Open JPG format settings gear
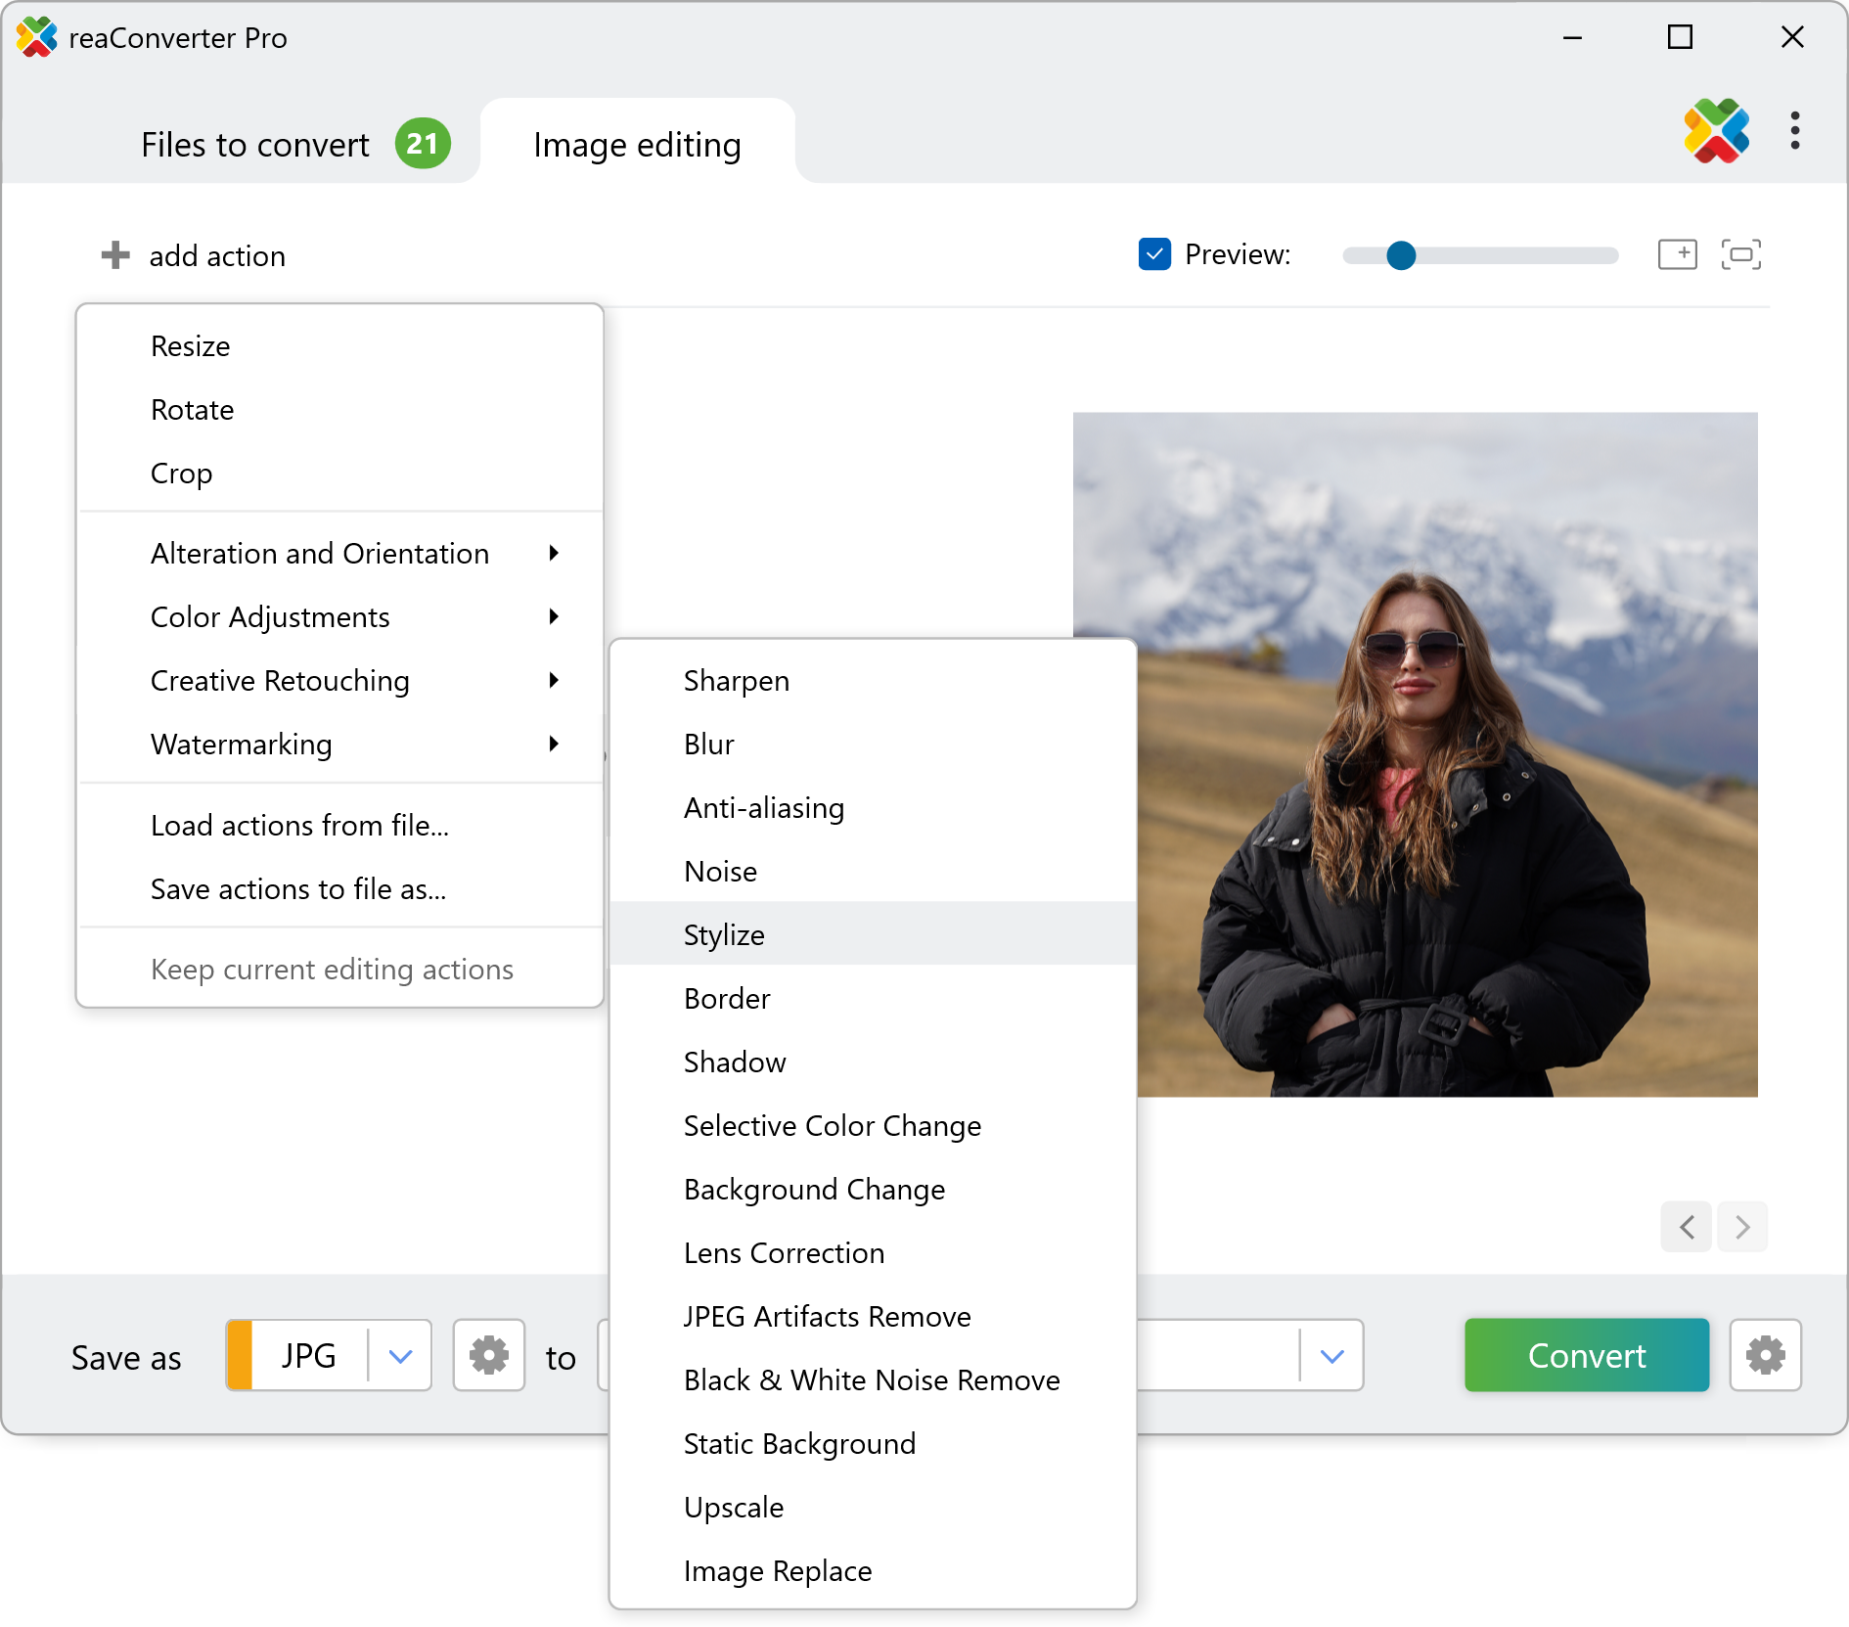 488,1356
